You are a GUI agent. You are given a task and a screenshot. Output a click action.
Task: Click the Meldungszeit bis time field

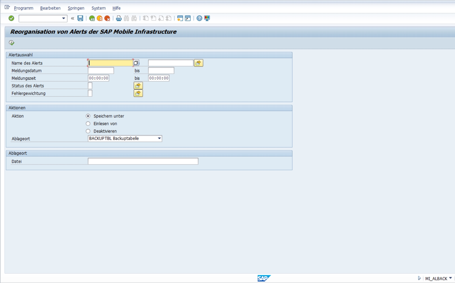[159, 78]
